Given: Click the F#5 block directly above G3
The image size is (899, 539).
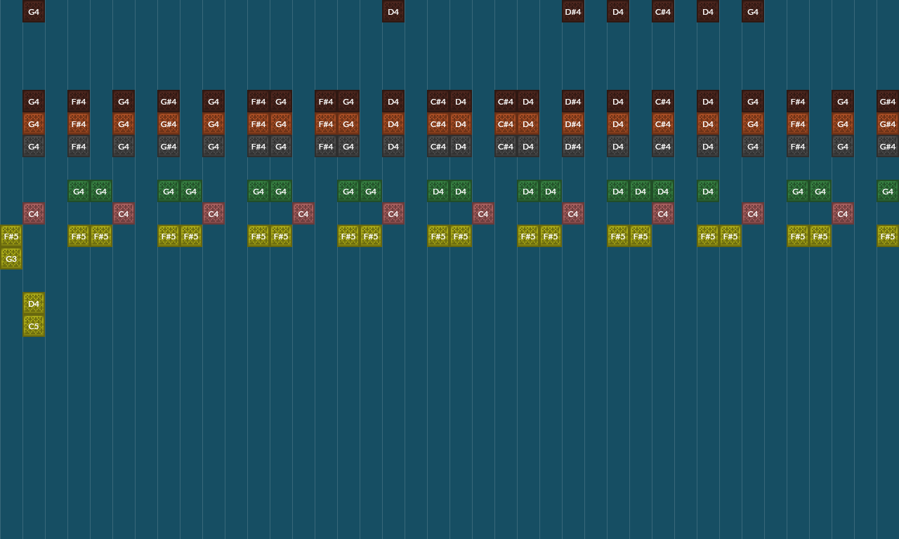Looking at the screenshot, I should 11,237.
